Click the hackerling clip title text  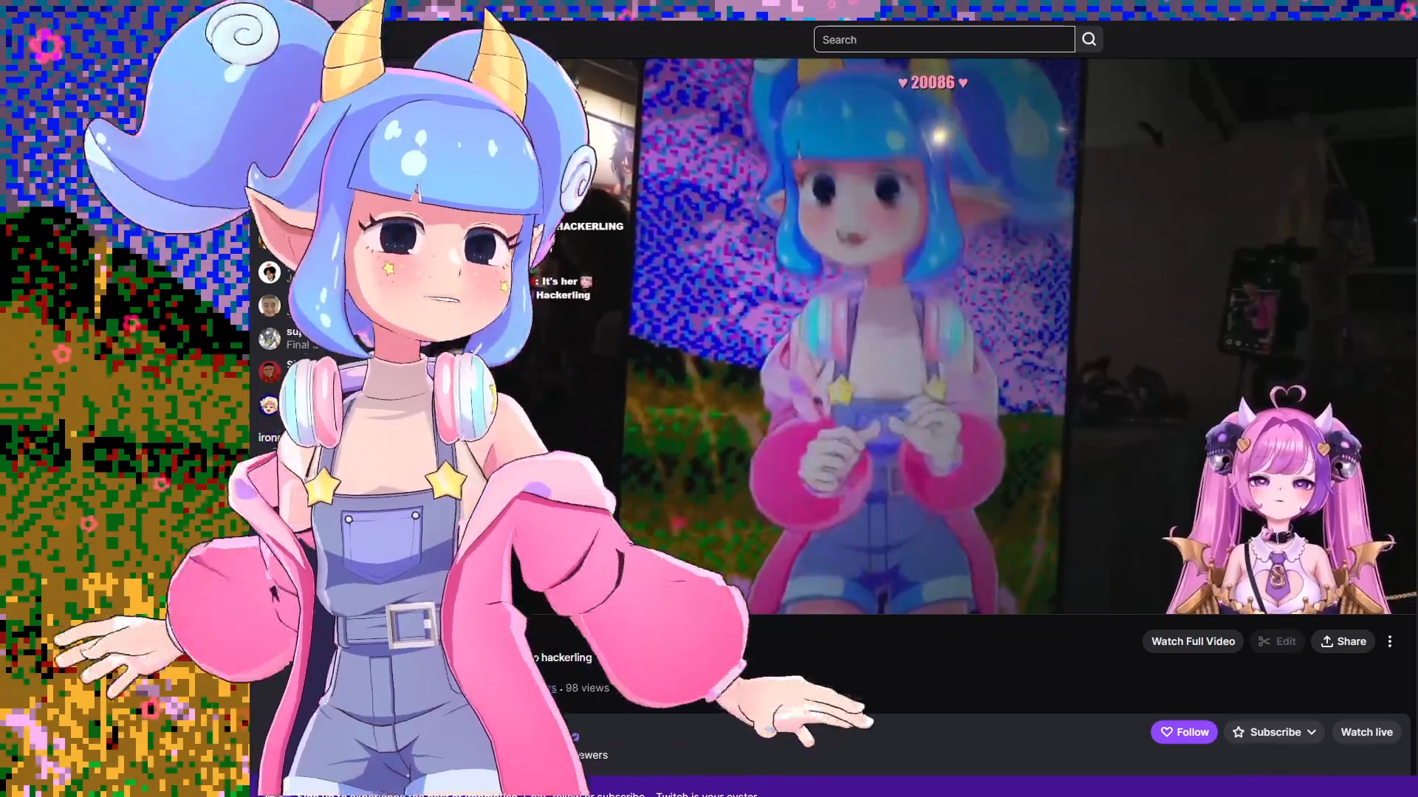566,658
